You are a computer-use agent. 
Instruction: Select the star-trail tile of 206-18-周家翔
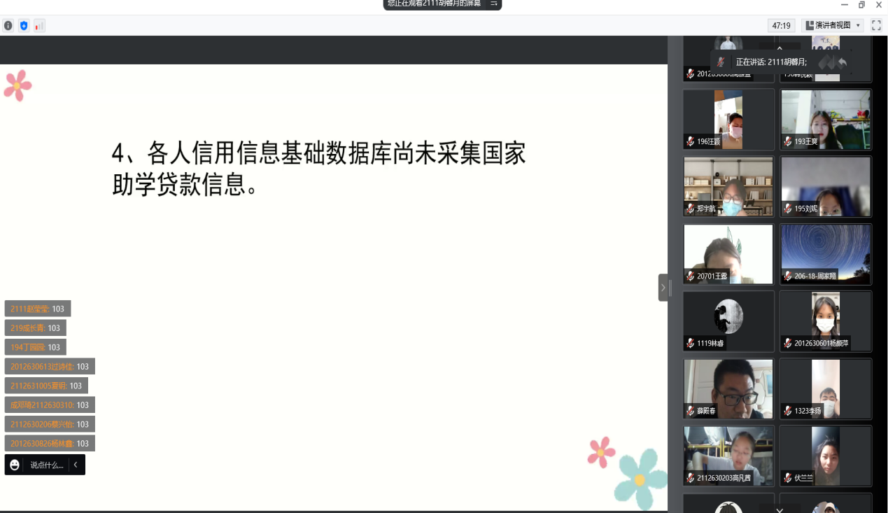[x=826, y=254]
